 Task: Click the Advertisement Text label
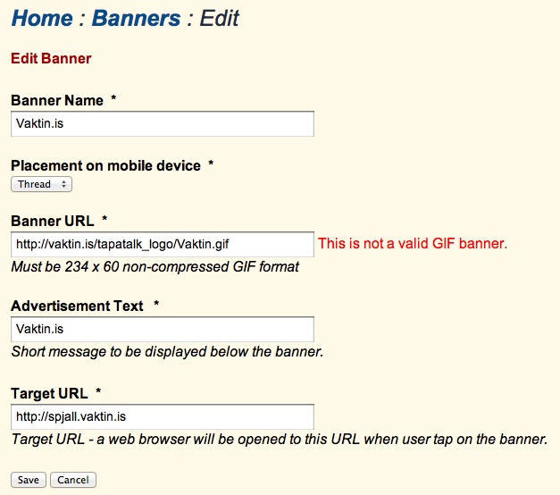(x=78, y=306)
